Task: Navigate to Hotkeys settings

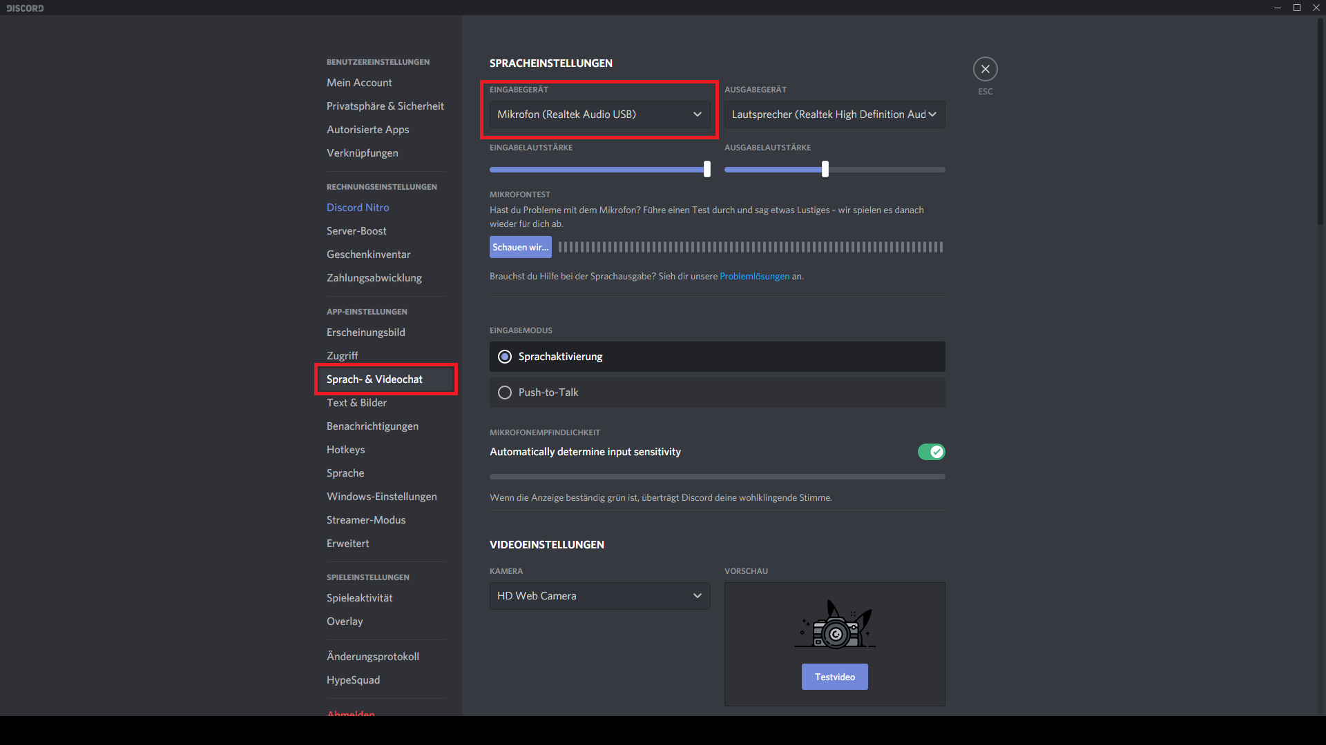Action: pyautogui.click(x=345, y=449)
